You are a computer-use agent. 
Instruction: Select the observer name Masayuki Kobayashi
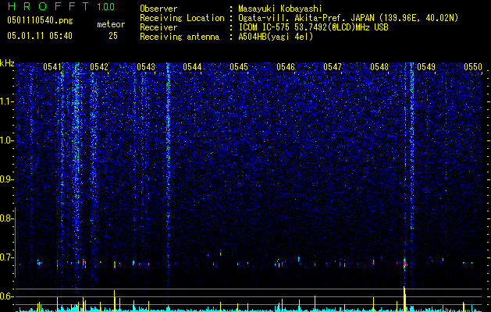(x=280, y=9)
